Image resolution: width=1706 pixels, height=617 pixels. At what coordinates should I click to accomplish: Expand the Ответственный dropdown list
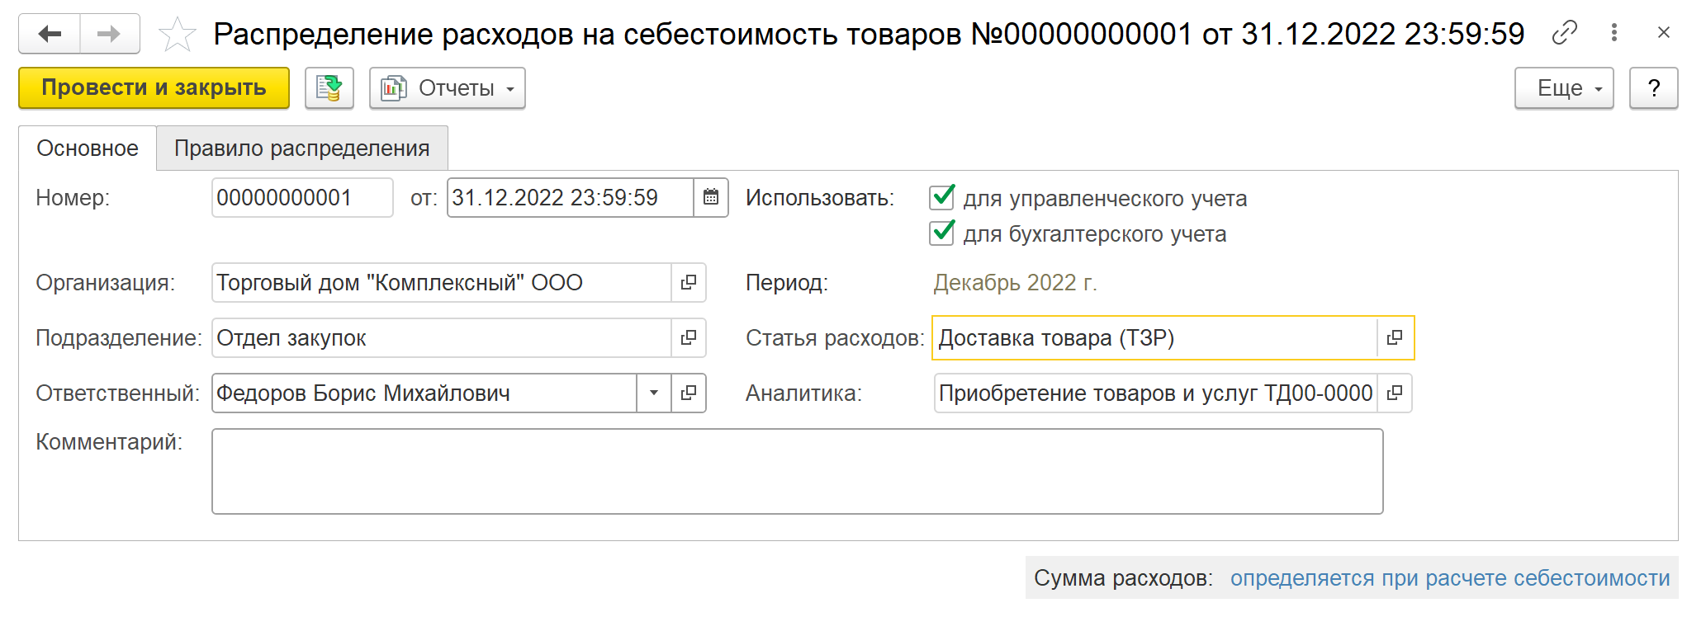point(653,393)
